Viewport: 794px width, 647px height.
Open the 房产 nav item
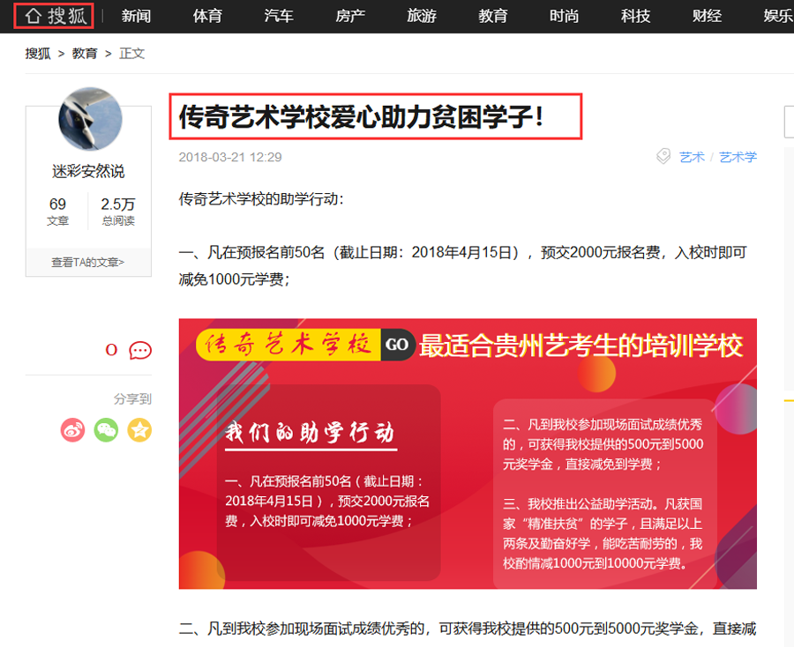coord(350,16)
